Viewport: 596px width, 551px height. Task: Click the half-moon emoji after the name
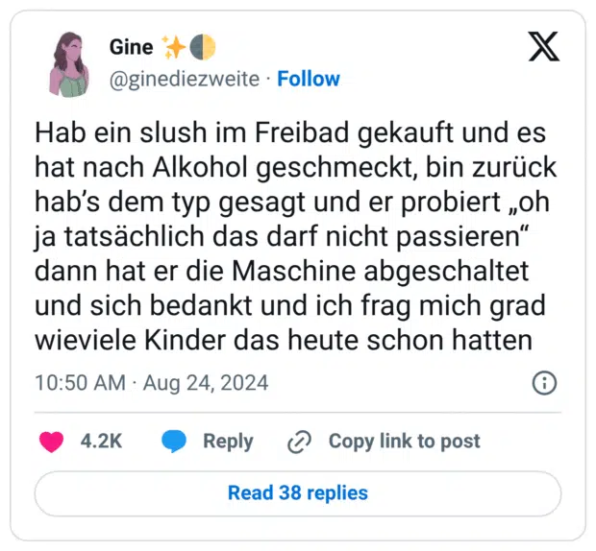click(x=203, y=47)
